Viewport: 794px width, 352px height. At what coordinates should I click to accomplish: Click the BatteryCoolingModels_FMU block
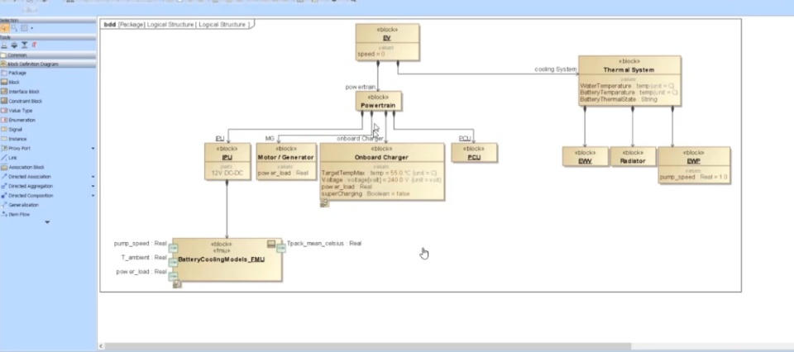227,259
